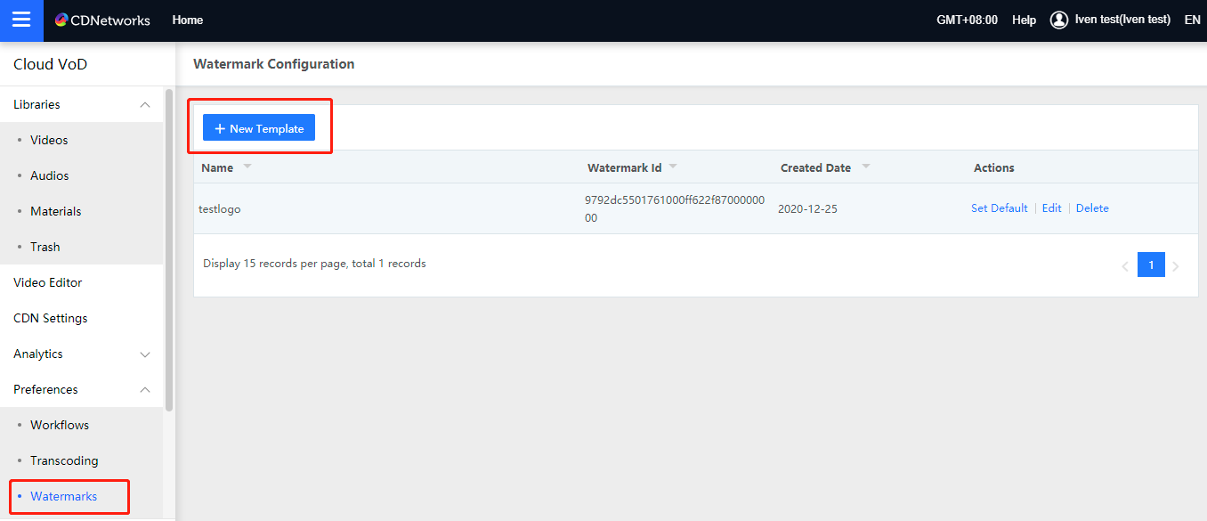Viewport: 1207px width, 521px height.
Task: Open the Home menu item
Action: [x=188, y=20]
